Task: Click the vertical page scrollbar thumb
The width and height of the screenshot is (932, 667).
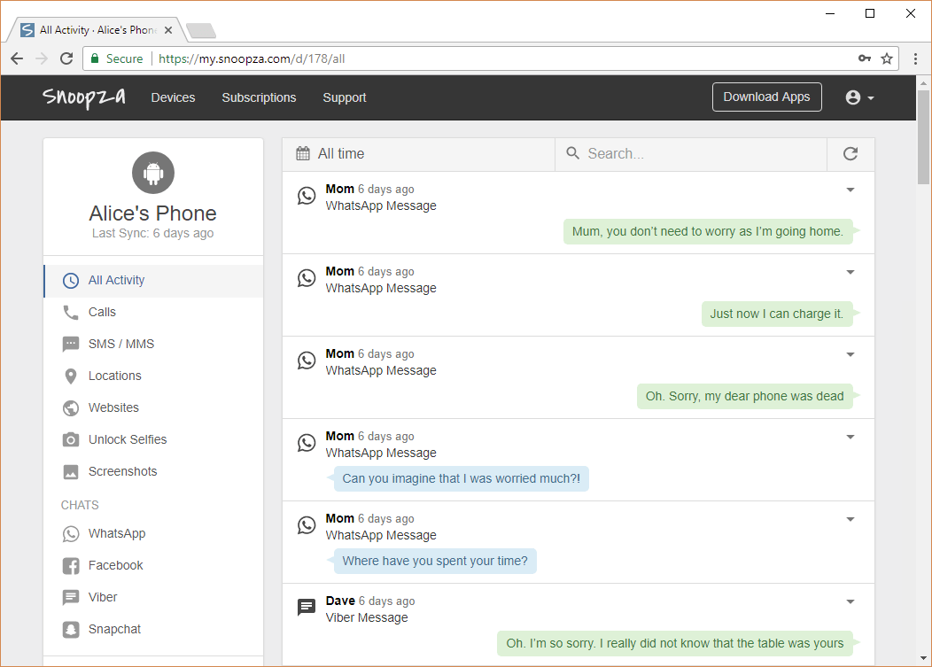Action: (x=923, y=136)
